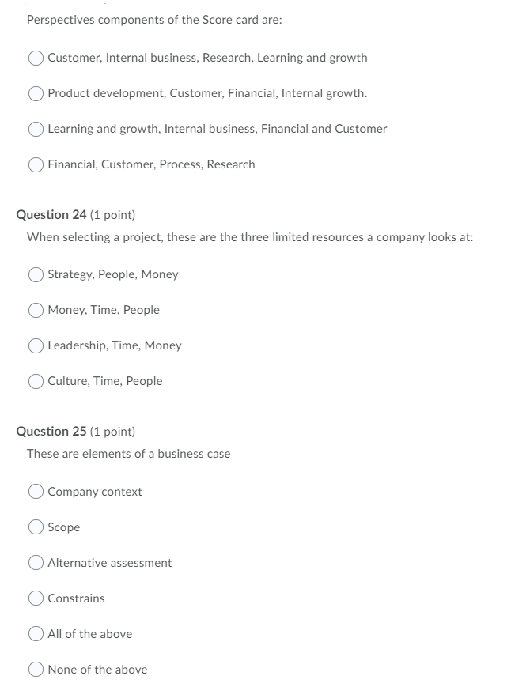Choose "Scope" as your answer

click(36, 527)
